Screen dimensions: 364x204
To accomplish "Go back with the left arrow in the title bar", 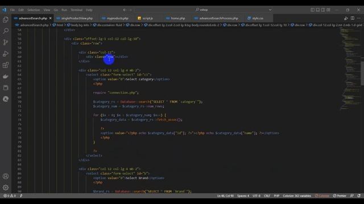I will (x=125, y=10).
